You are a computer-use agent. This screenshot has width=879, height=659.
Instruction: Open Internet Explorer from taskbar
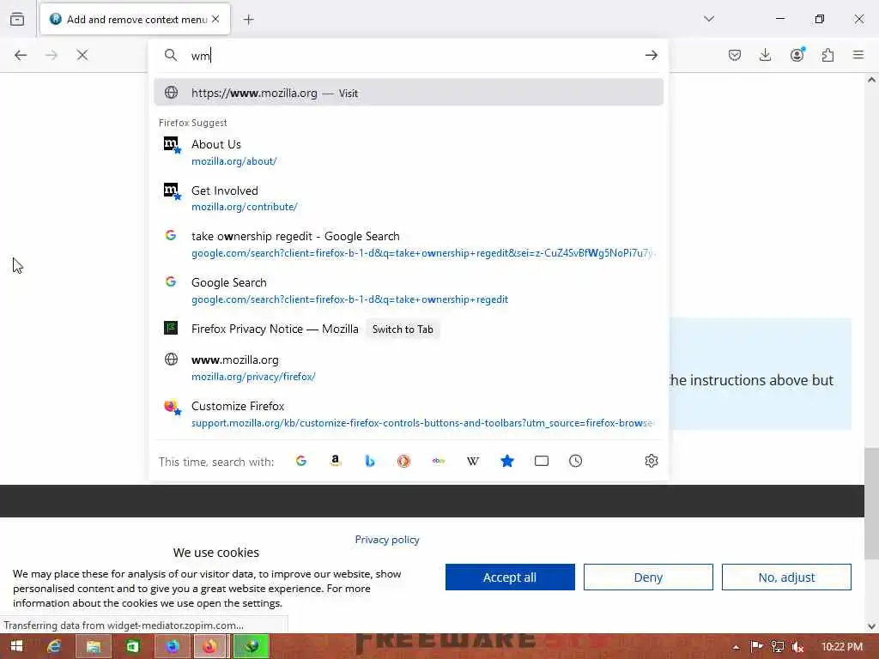[54, 646]
